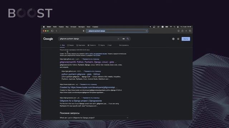Open the Вид menu
Image resolution: width=229 pixels, height=128 pixels.
click(67, 27)
